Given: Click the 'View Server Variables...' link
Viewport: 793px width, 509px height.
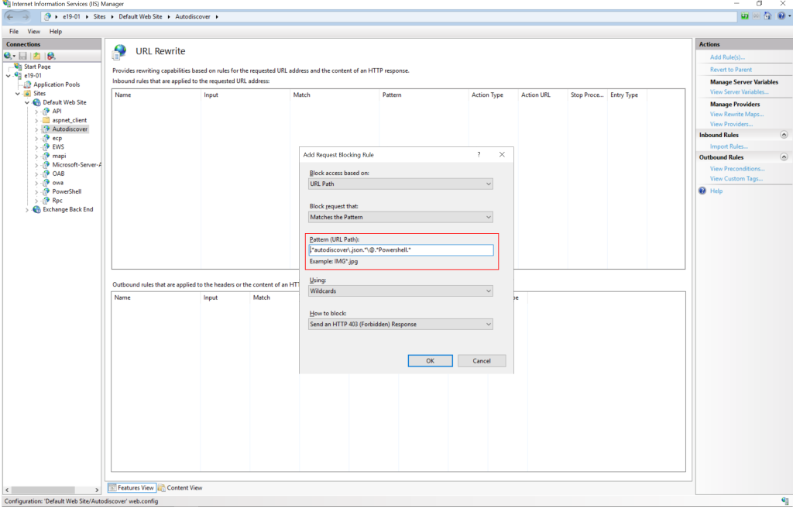Looking at the screenshot, I should pyautogui.click(x=739, y=92).
